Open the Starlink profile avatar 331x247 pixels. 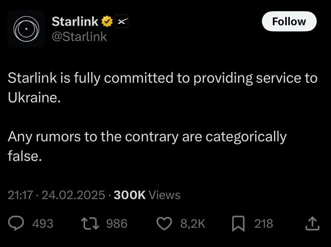pos(23,30)
